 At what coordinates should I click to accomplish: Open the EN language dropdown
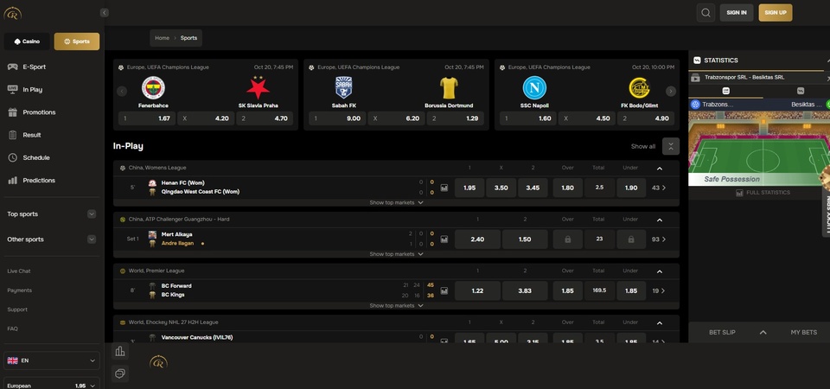(x=51, y=360)
